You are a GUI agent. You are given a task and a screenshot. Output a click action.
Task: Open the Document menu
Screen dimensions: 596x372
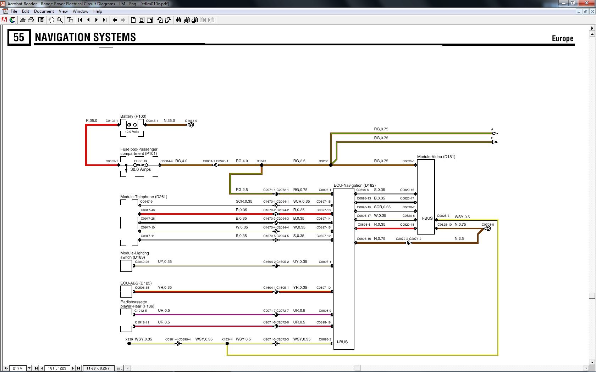pyautogui.click(x=44, y=11)
